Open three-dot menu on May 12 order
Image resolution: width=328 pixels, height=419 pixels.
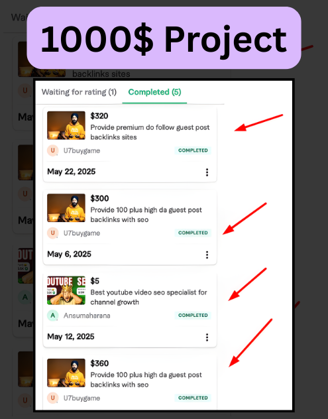(207, 337)
